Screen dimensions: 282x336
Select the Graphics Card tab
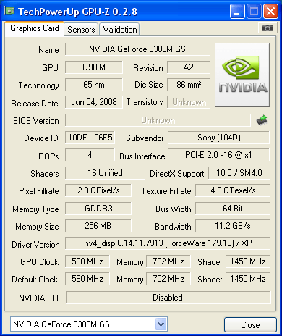click(35, 28)
